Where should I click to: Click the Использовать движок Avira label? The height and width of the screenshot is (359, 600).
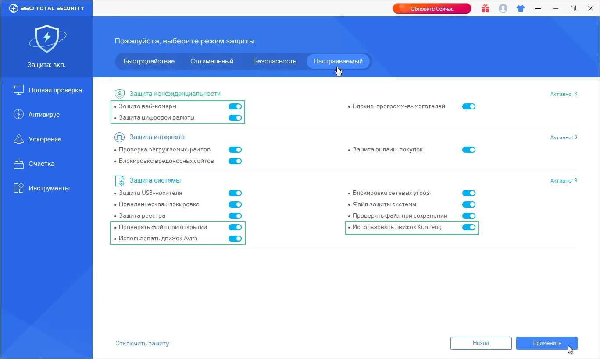point(158,239)
